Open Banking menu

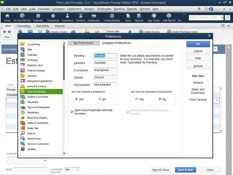119,9
